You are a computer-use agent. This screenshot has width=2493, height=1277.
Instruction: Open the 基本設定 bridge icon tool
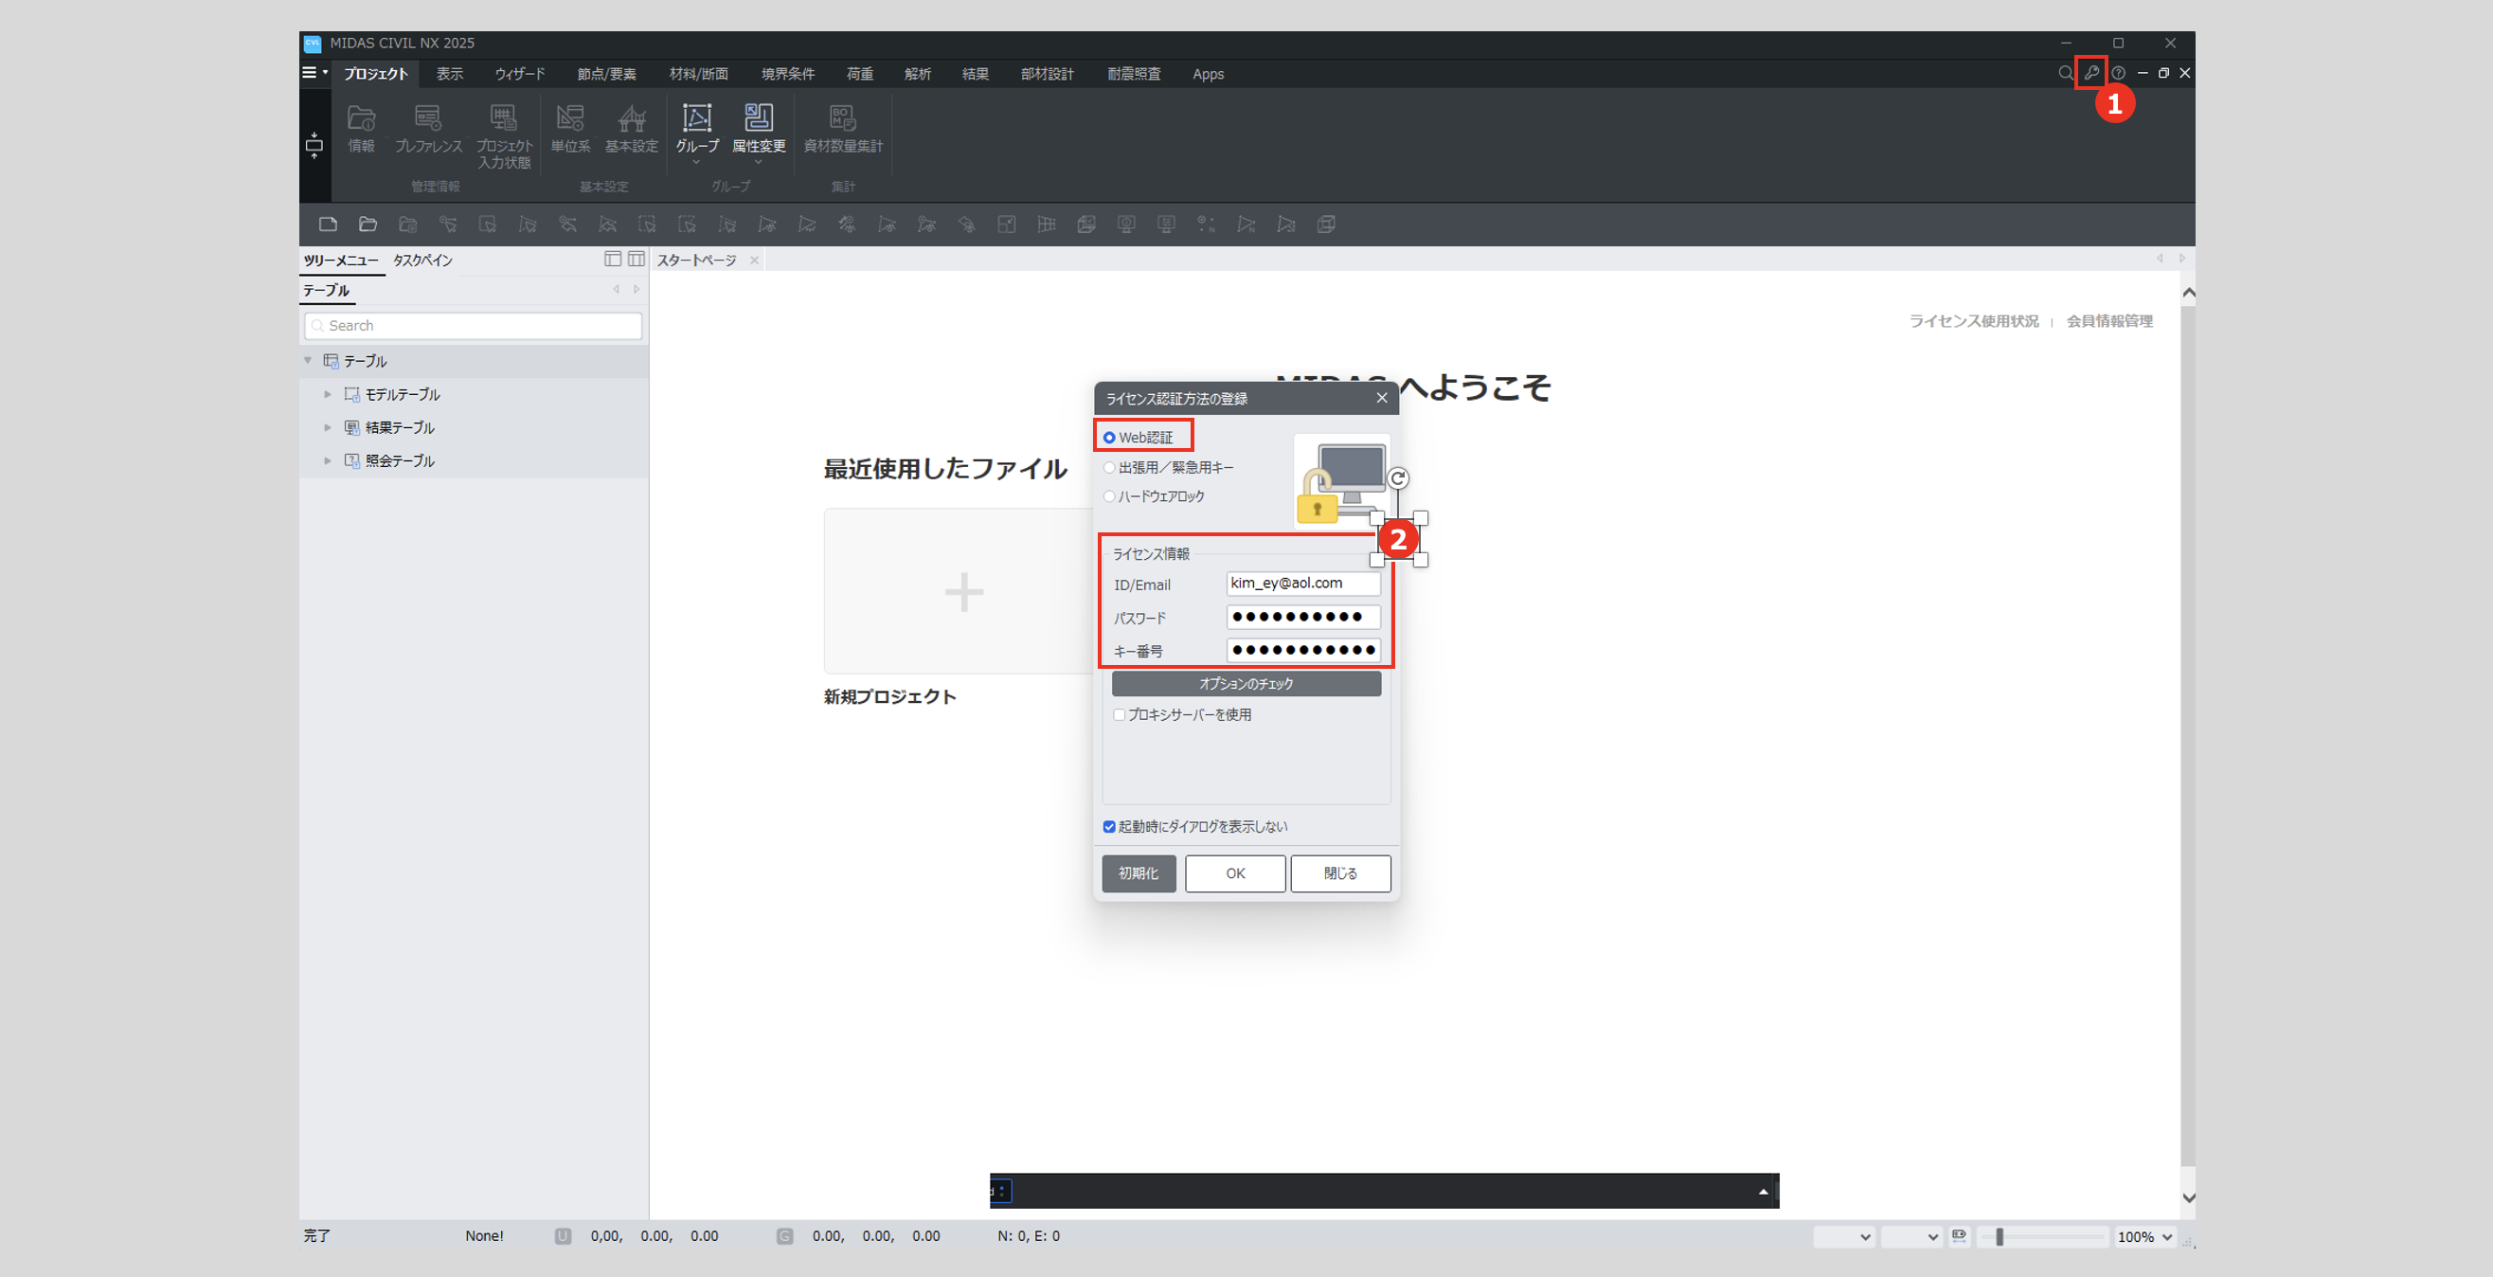pos(631,129)
